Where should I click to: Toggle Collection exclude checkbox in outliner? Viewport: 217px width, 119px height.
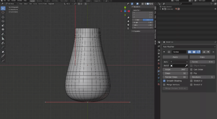[x=163, y=9]
